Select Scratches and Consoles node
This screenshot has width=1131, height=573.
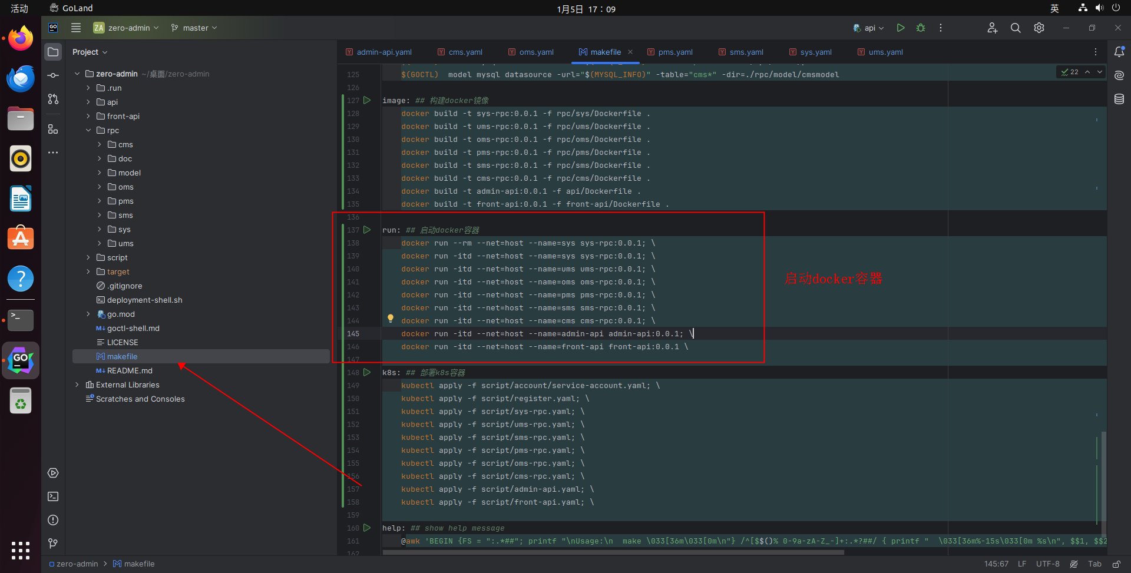140,399
